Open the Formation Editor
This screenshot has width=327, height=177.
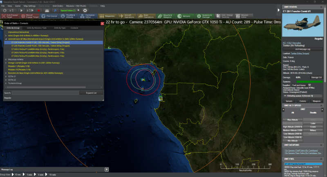click(88, 16)
